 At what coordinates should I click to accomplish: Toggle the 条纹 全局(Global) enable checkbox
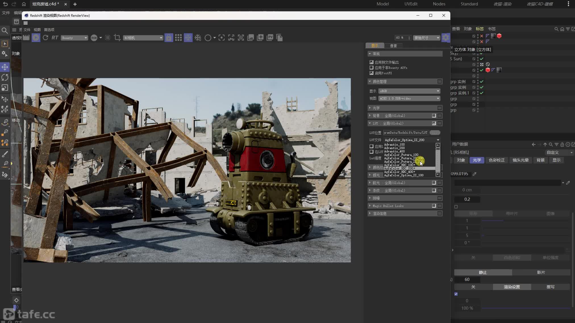(434, 191)
